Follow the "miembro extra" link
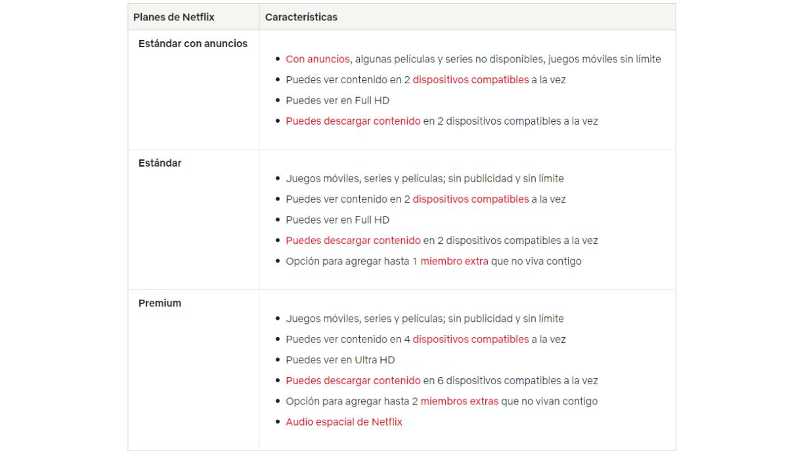Image resolution: width=788 pixels, height=459 pixels. [x=454, y=262]
